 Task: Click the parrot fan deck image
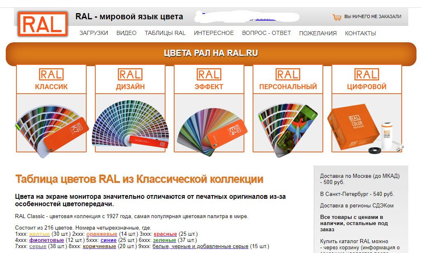tap(288, 130)
